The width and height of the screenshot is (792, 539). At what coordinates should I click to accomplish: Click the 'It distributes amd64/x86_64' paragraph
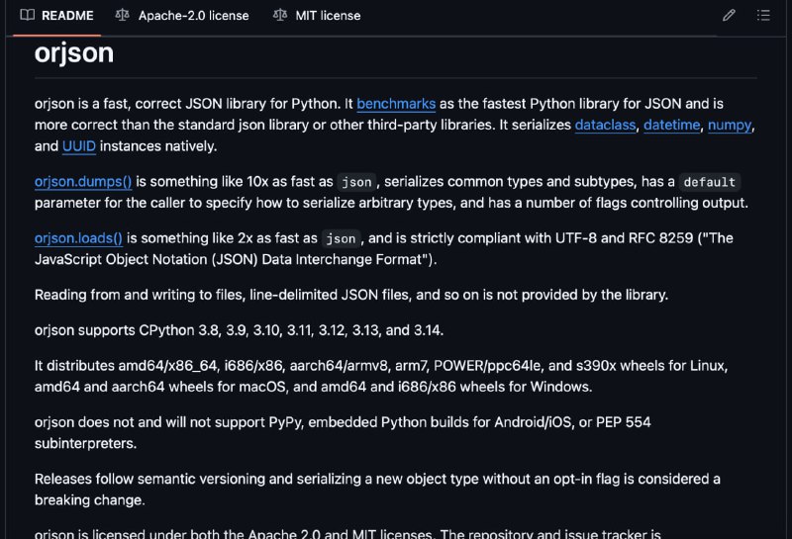click(x=381, y=377)
